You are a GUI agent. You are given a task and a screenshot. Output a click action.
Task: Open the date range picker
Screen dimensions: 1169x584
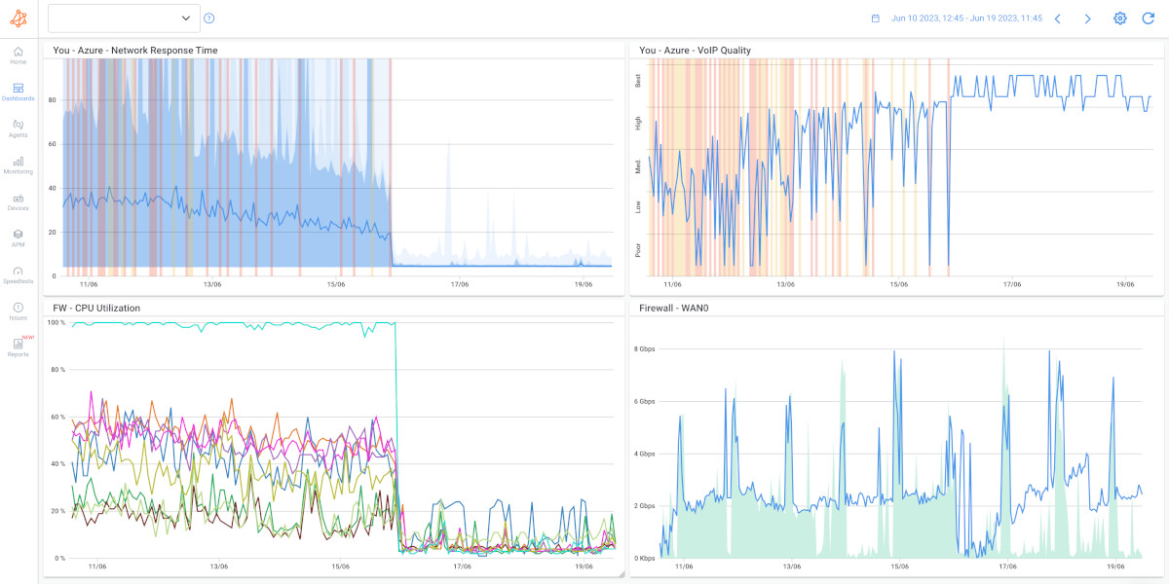tap(964, 18)
